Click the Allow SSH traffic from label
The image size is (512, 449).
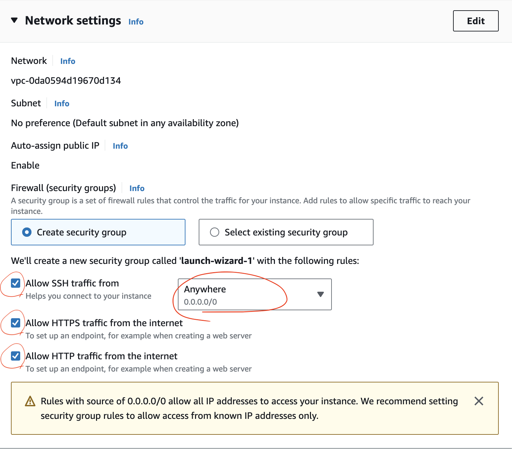point(72,283)
